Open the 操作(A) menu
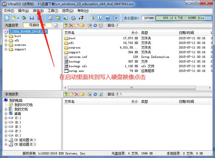Image resolution: width=215 pixels, height=158 pixels. (x=24, y=11)
